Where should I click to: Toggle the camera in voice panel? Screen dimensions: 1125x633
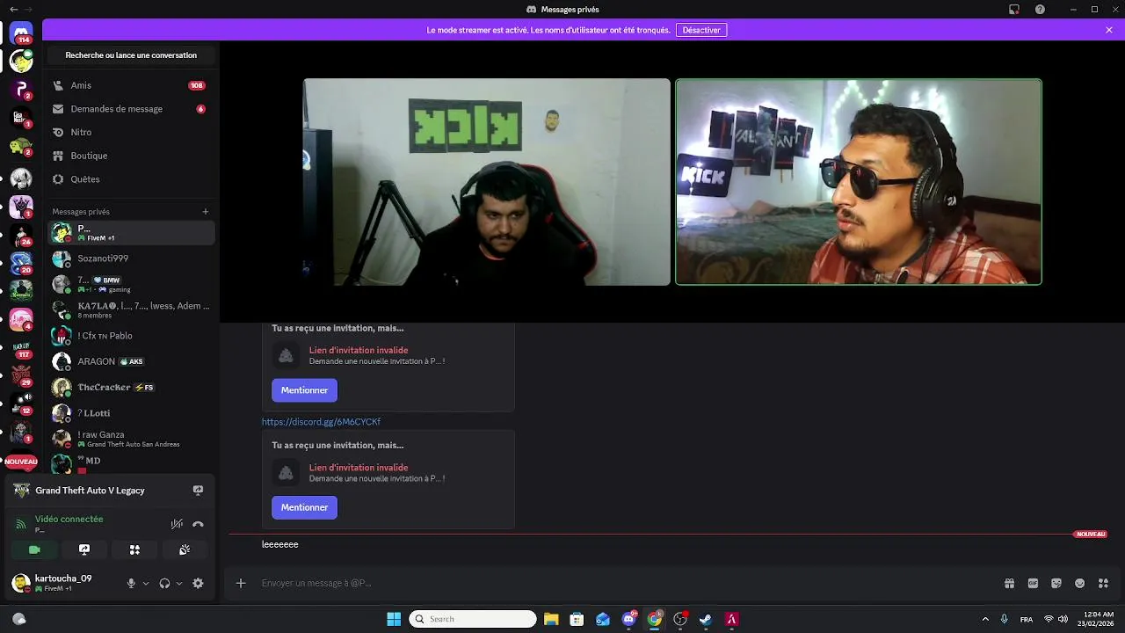pos(34,549)
